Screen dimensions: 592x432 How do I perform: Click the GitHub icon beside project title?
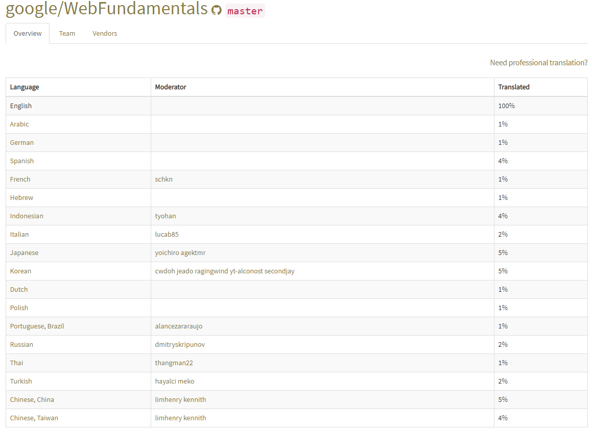(x=217, y=11)
